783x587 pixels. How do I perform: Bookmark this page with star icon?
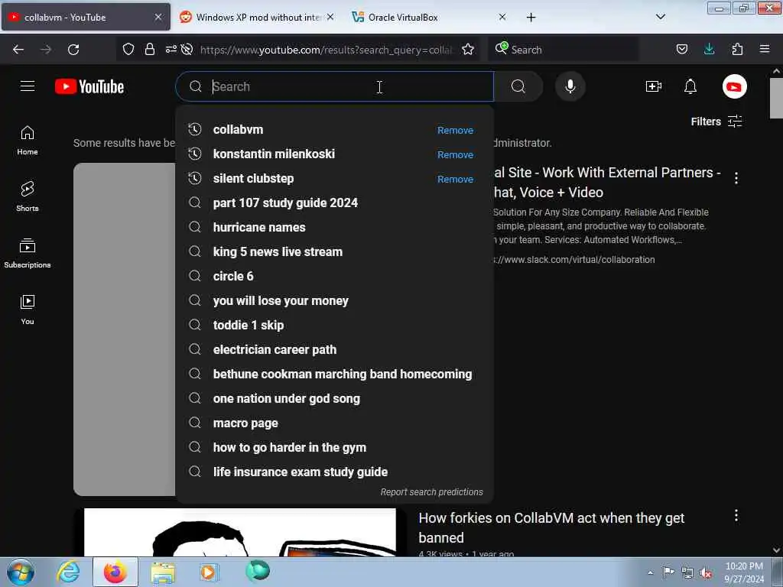pyautogui.click(x=468, y=50)
